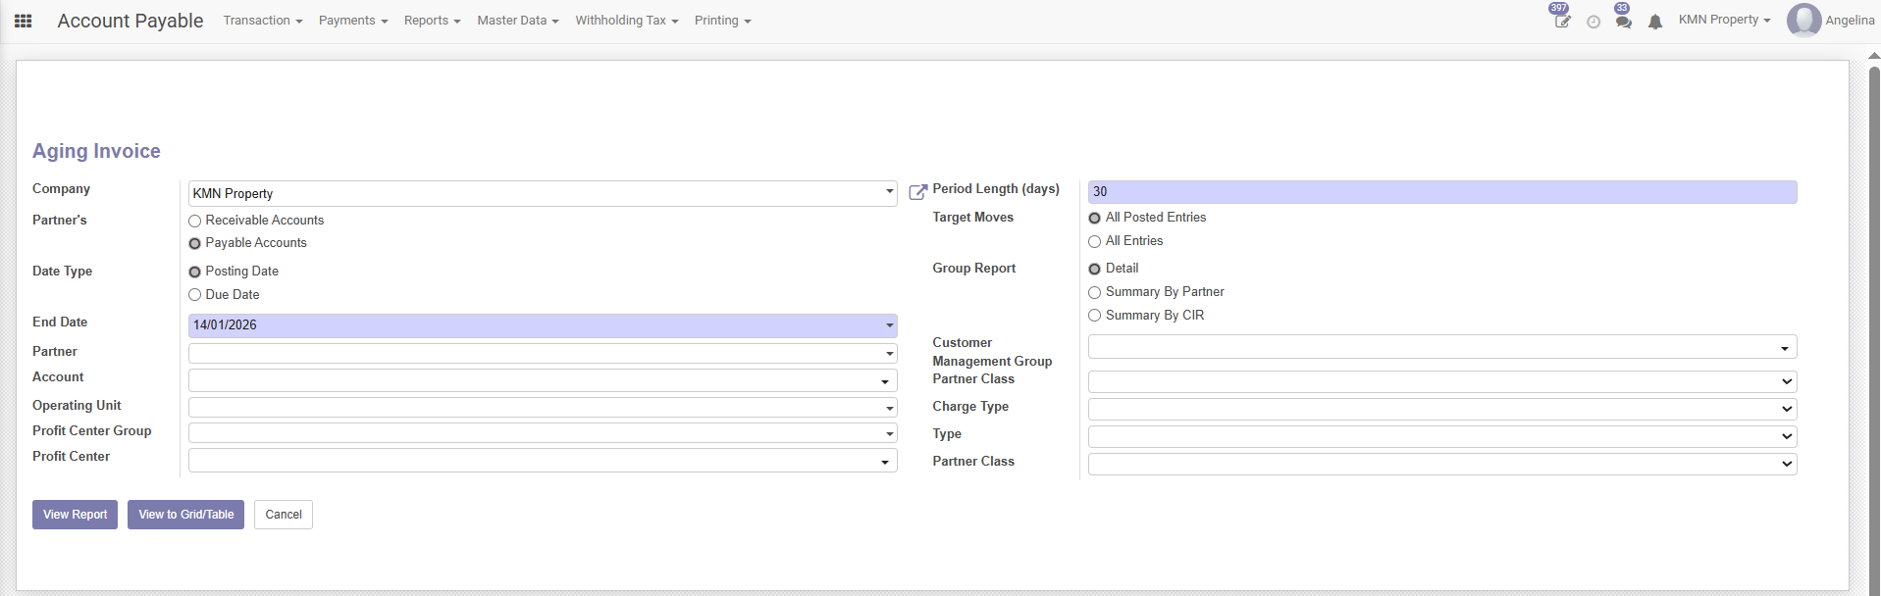This screenshot has height=596, width=1881.
Task: Open the activities edit icon with 397 badge
Action: 1562,22
